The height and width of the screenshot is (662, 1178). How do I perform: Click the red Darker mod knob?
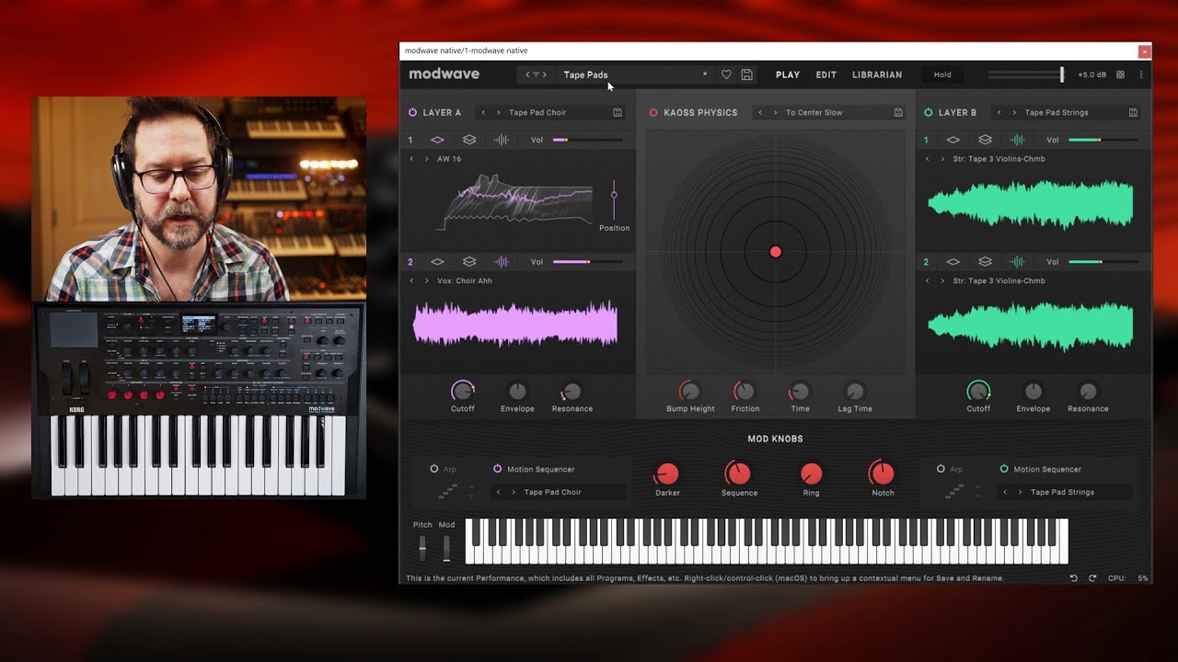pyautogui.click(x=667, y=474)
